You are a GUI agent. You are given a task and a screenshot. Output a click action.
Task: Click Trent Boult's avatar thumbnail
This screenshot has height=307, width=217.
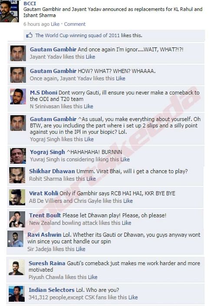tap(17, 219)
